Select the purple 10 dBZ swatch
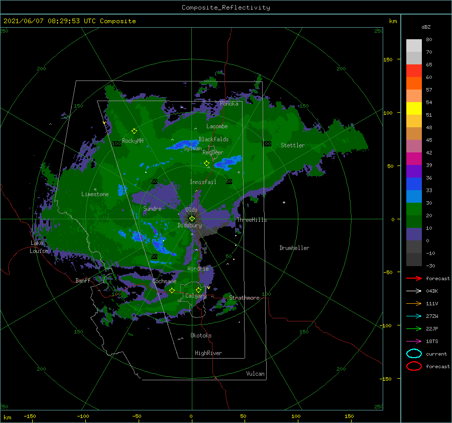The image size is (452, 423). click(x=414, y=234)
